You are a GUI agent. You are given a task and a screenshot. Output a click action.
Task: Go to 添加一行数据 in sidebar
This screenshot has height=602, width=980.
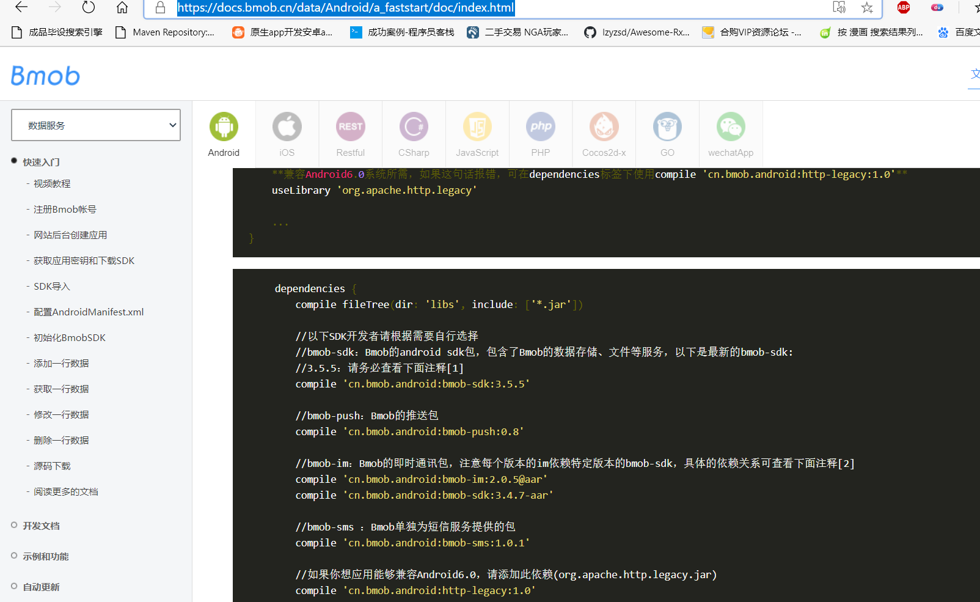[61, 363]
